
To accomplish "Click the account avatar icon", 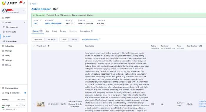I will click(4, 11).
